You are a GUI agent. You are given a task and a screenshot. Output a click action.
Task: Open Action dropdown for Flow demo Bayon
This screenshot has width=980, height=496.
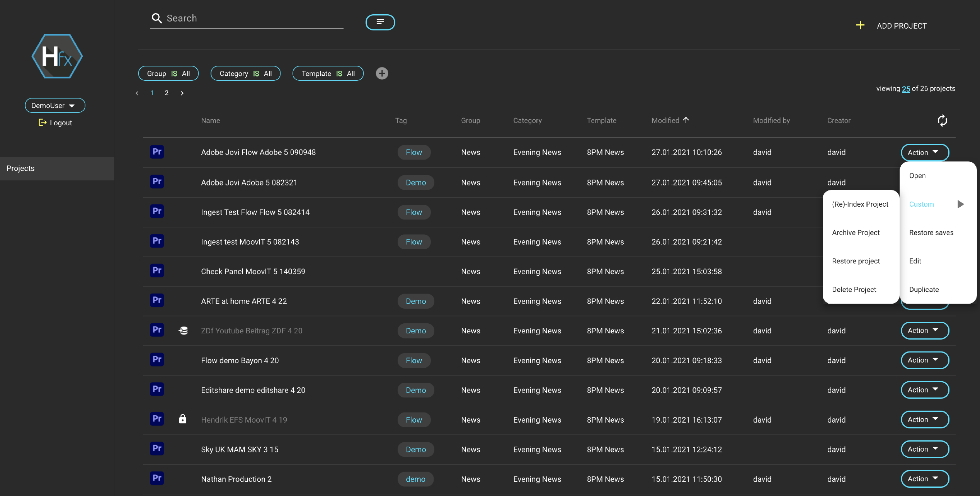point(924,360)
